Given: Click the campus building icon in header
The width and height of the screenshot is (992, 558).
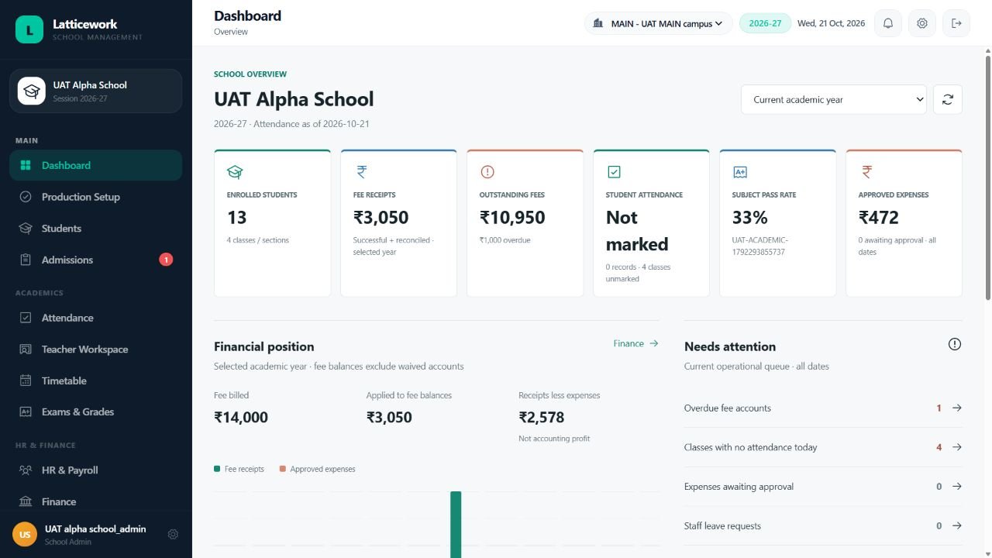Looking at the screenshot, I should coord(598,23).
